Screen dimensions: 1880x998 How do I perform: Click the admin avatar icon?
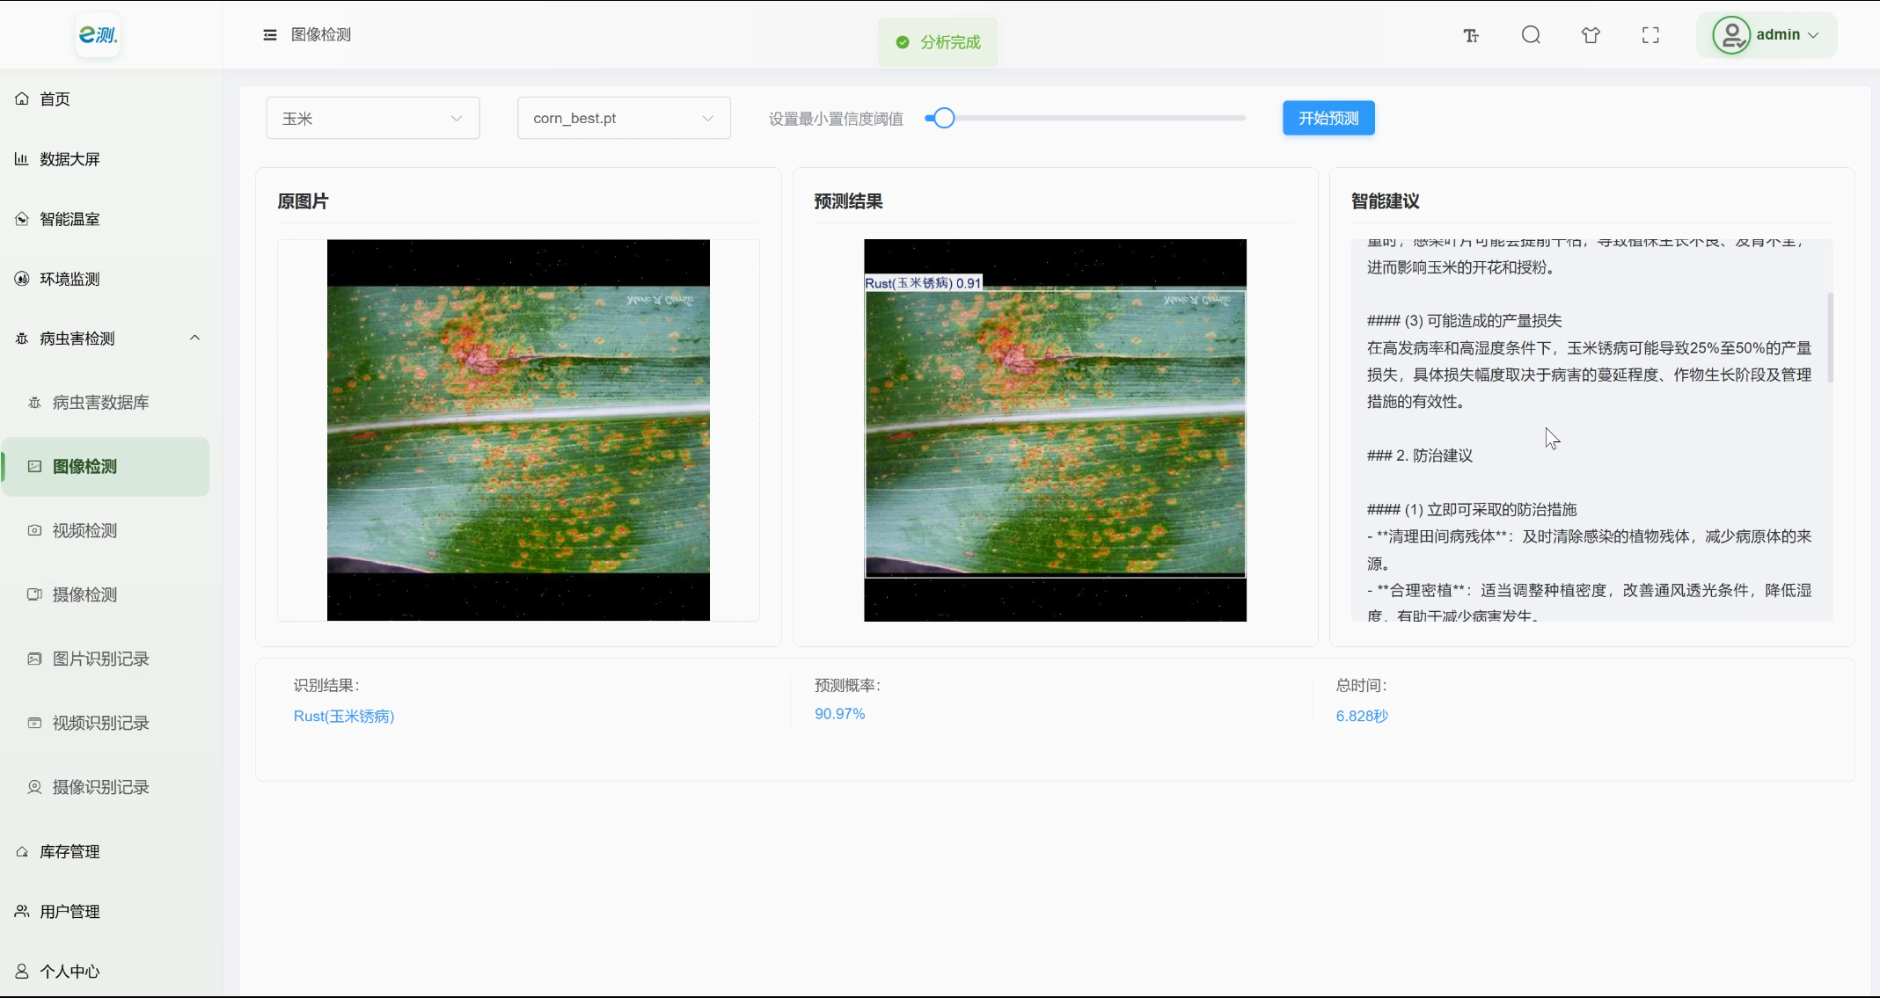[1730, 35]
